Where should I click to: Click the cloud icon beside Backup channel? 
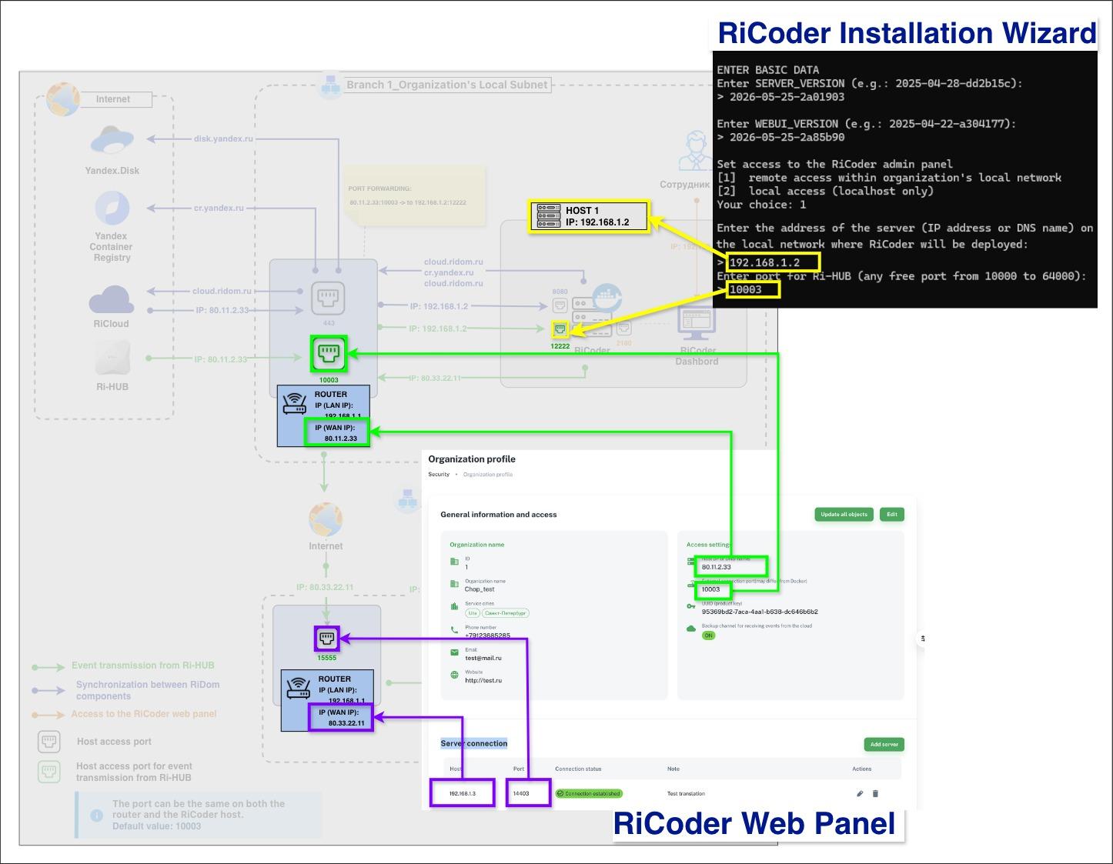click(691, 629)
